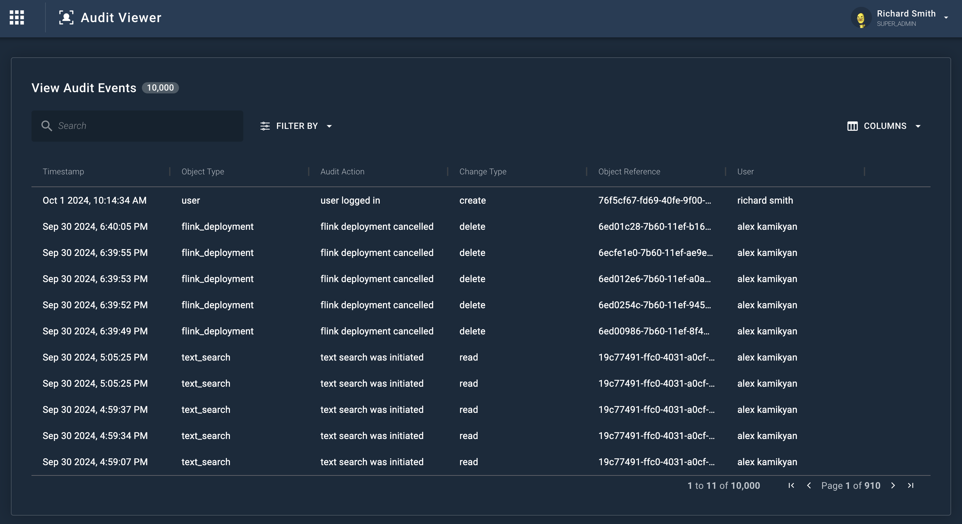Sort by the Audit Action column header
This screenshot has height=524, width=962.
342,172
